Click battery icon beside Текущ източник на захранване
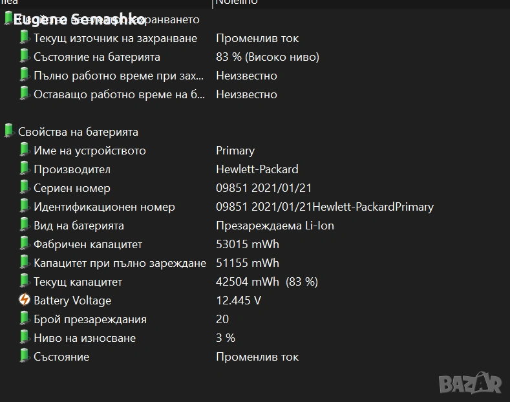This screenshot has width=510, height=402. click(x=25, y=37)
